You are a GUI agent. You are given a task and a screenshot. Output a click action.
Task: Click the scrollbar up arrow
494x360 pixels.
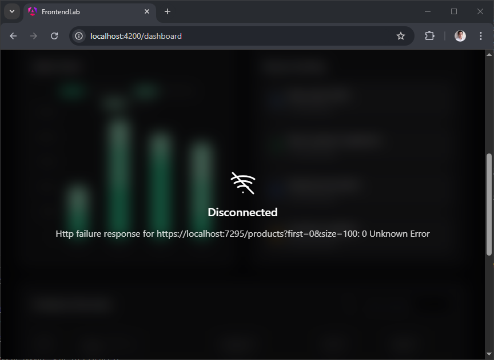(489, 54)
